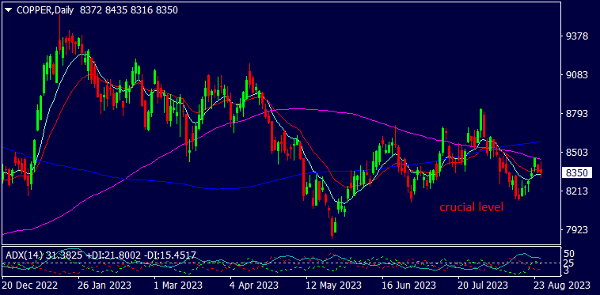600x295 pixels.
Task: Click the 20 Dec 2022 date label
Action: (x=30, y=285)
